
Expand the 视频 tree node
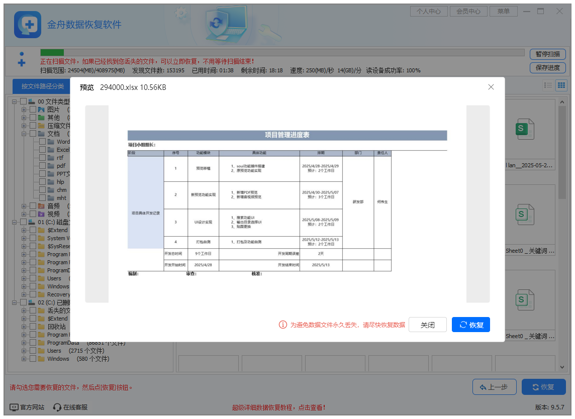24,214
